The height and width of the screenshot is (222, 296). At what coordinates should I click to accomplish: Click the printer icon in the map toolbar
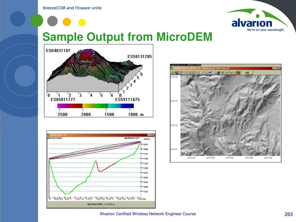point(172,73)
